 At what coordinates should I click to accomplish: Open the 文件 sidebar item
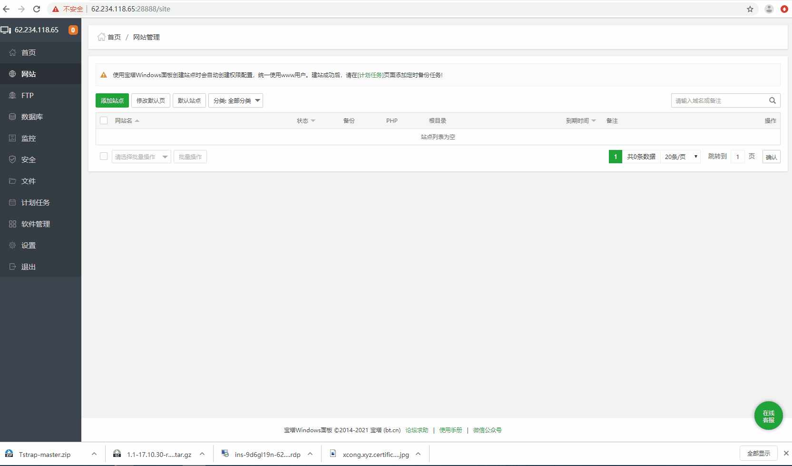[x=40, y=181]
